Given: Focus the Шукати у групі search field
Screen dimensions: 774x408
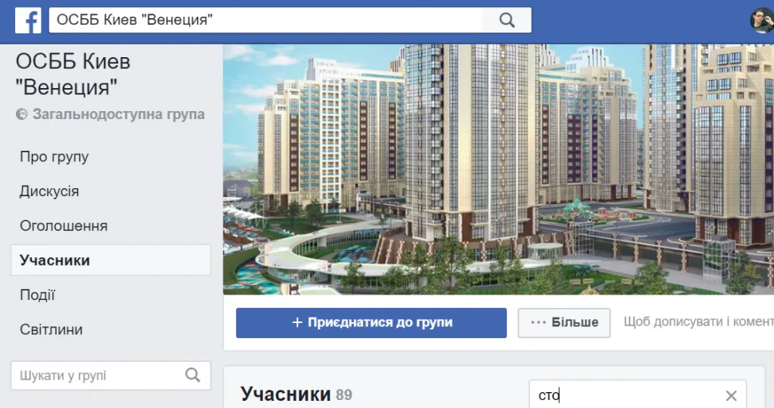Looking at the screenshot, I should (110, 375).
